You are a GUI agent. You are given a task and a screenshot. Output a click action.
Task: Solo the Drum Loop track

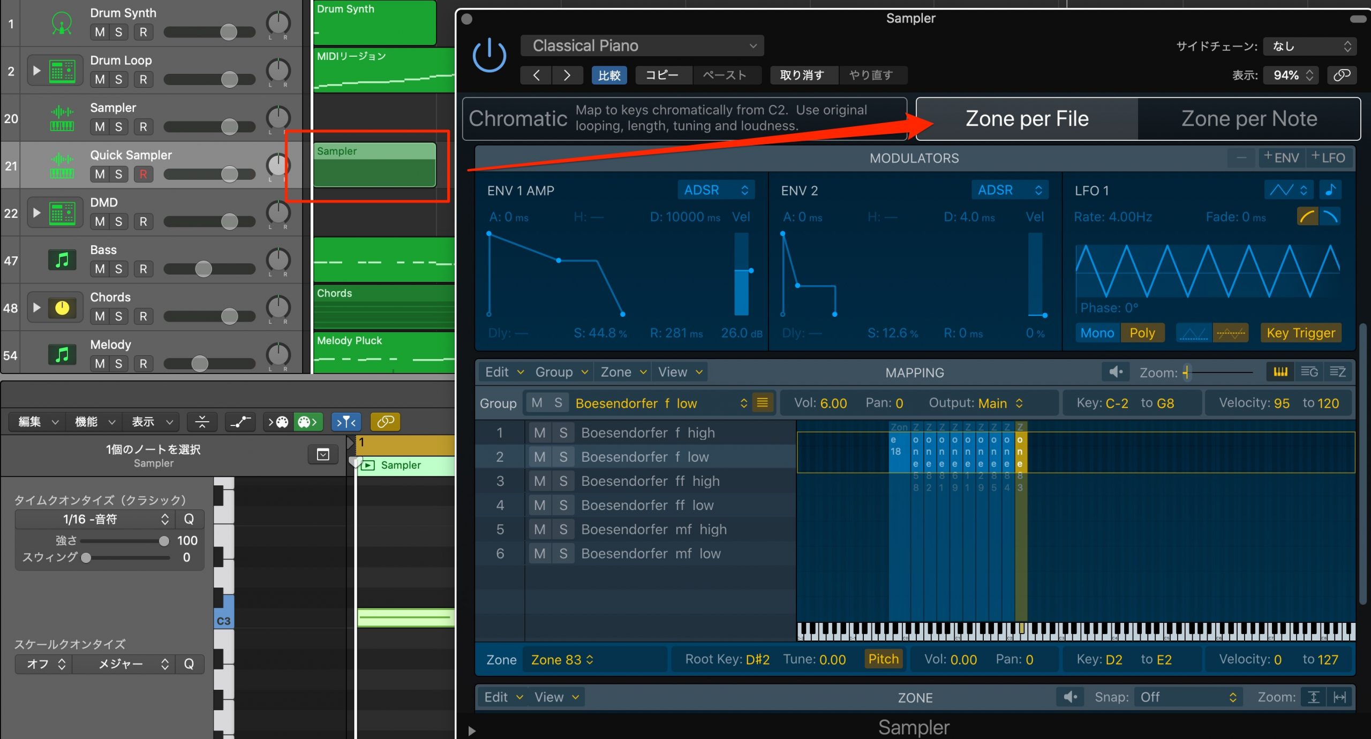point(118,80)
